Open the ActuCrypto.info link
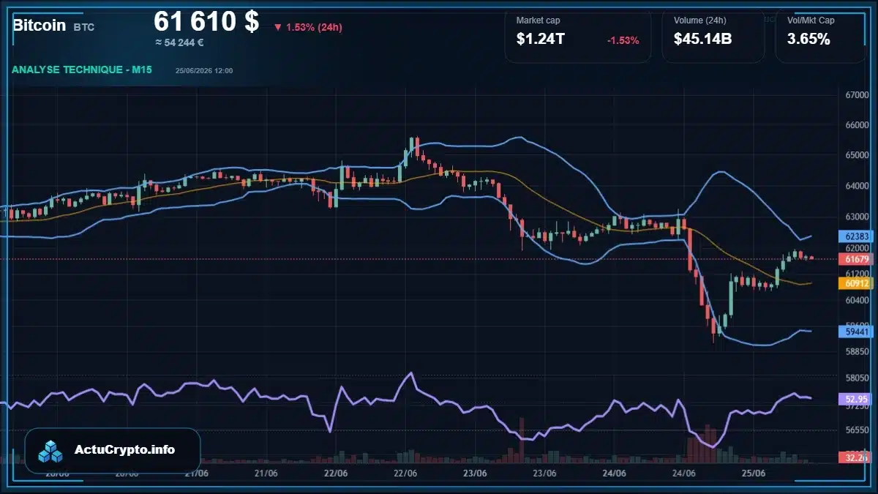Image resolution: width=878 pixels, height=494 pixels. click(x=125, y=450)
